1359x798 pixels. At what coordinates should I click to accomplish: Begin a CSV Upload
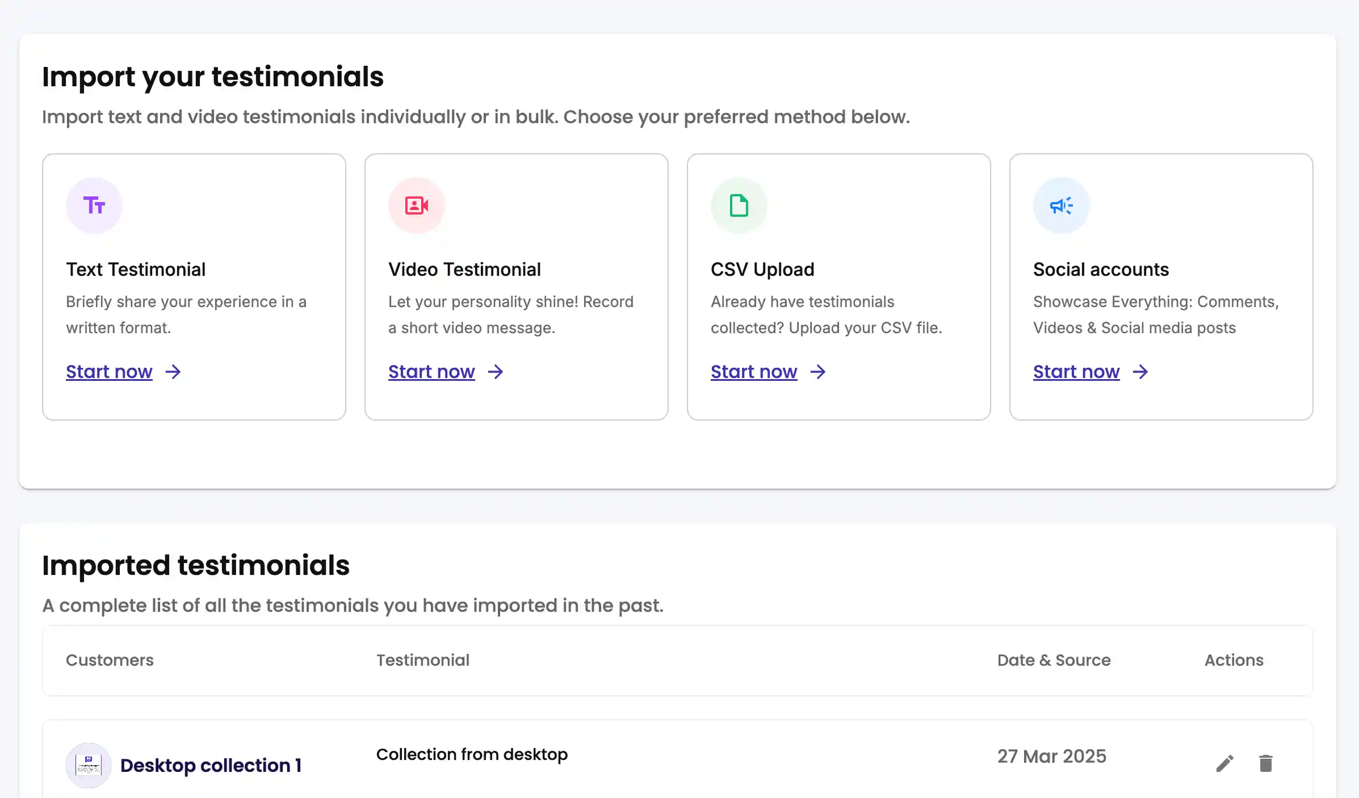[754, 372]
